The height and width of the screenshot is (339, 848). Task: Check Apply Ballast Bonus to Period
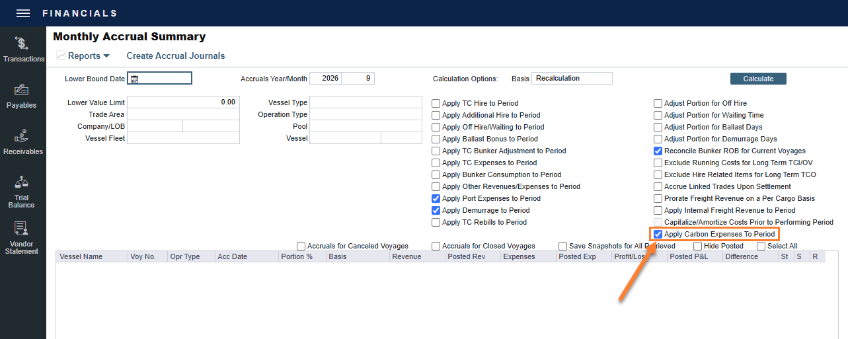[436, 139]
